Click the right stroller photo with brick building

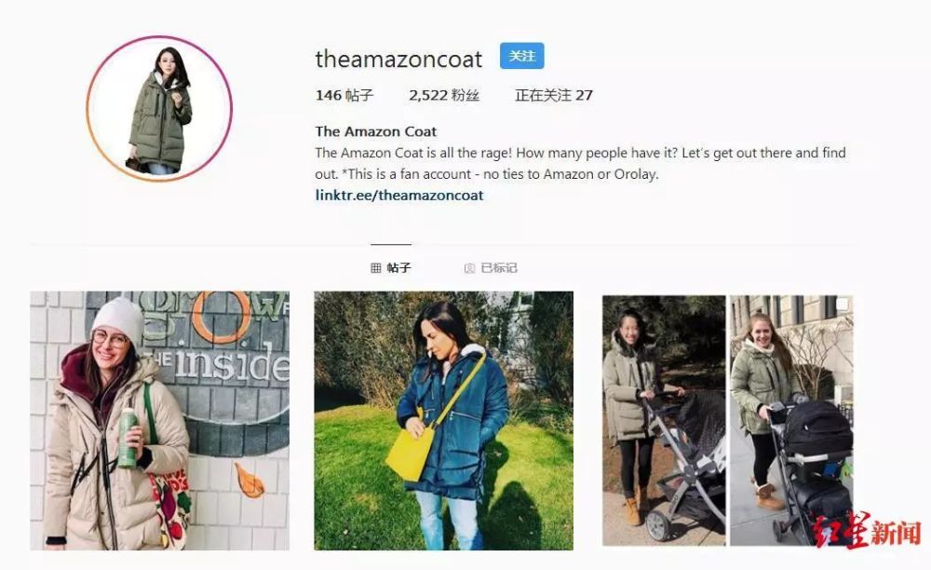point(791,420)
